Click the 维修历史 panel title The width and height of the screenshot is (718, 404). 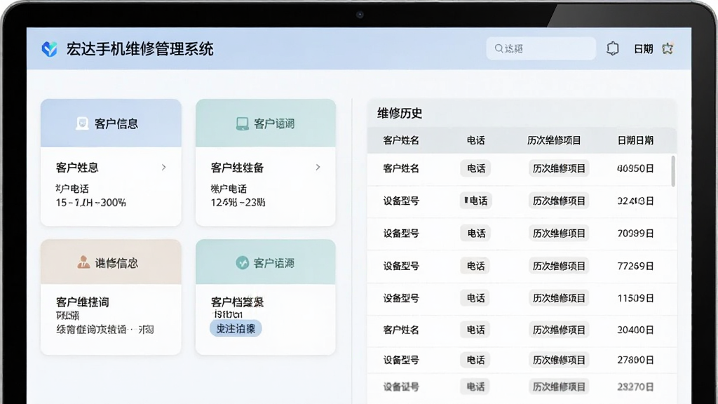(399, 113)
